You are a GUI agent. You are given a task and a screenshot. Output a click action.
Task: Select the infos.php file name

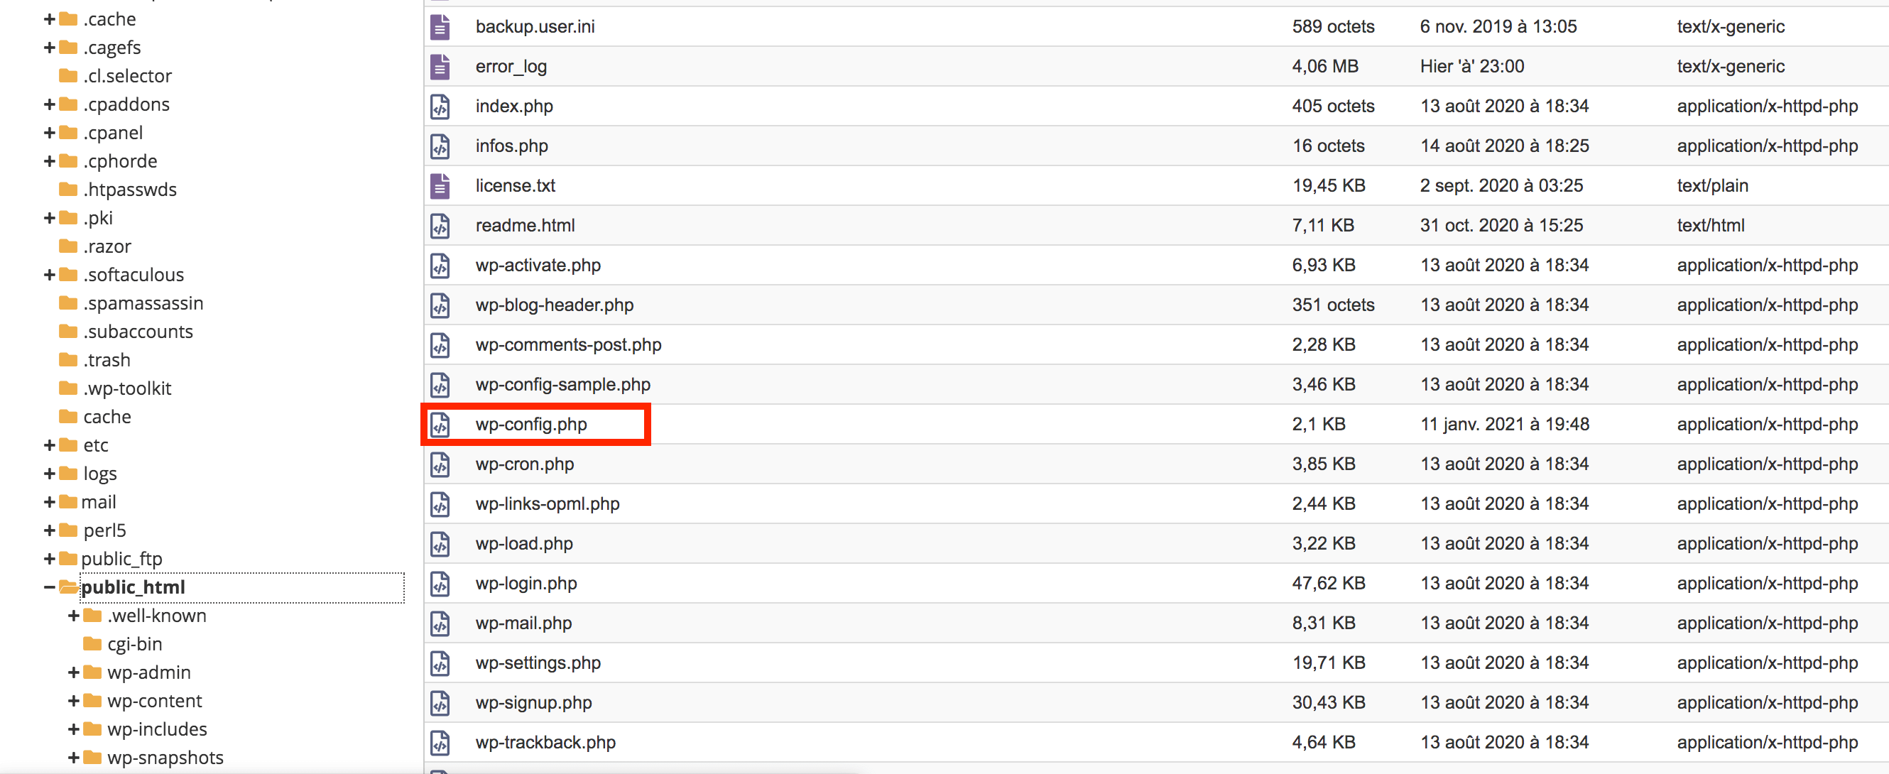[x=511, y=146]
